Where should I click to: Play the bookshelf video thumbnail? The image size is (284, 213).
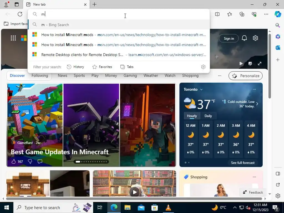[x=135, y=192]
